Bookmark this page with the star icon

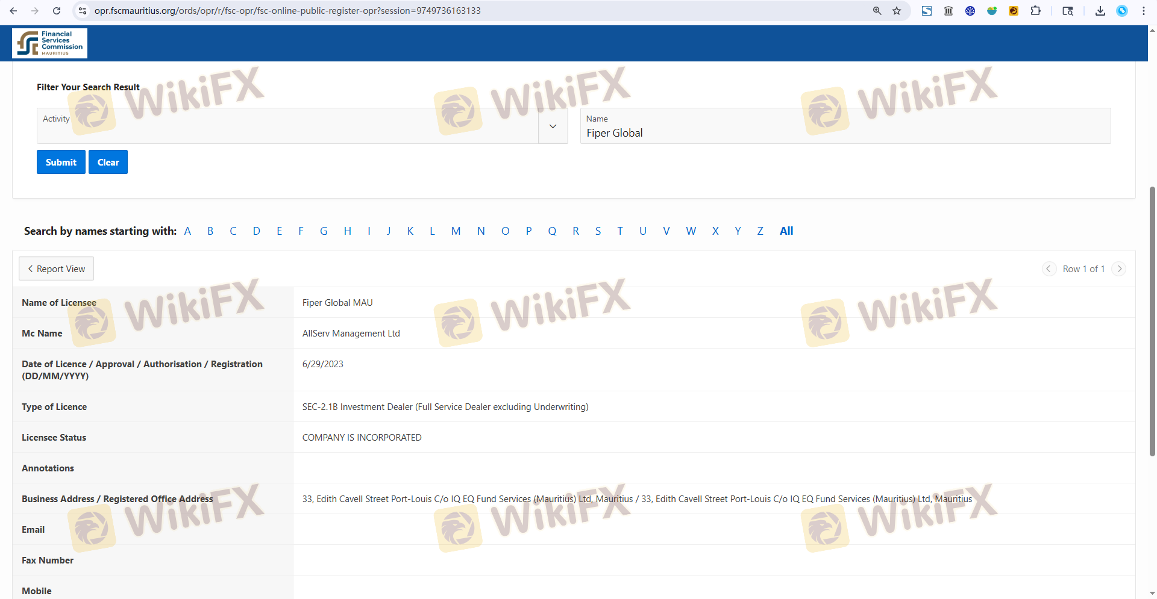pyautogui.click(x=897, y=11)
